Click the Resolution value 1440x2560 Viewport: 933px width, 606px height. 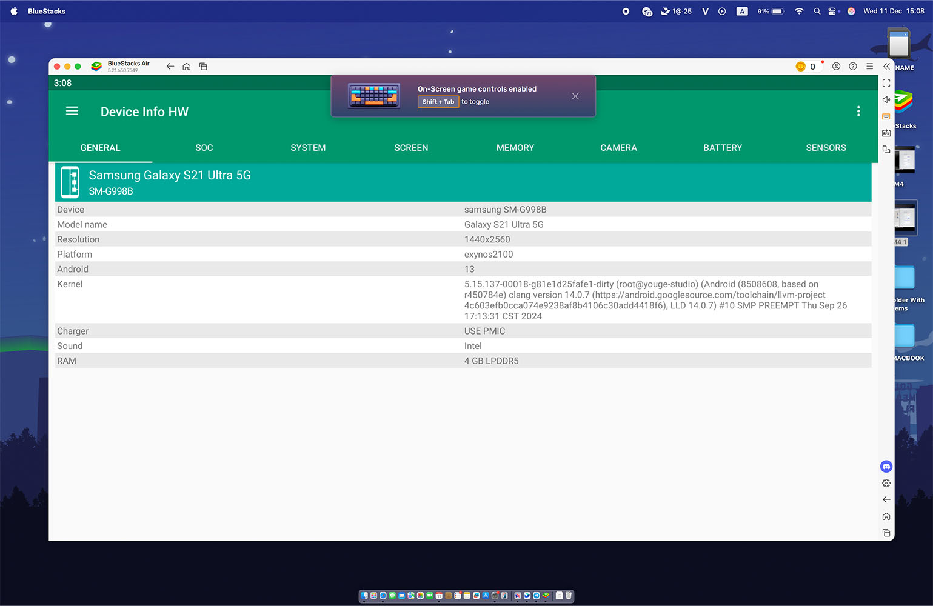coord(487,239)
